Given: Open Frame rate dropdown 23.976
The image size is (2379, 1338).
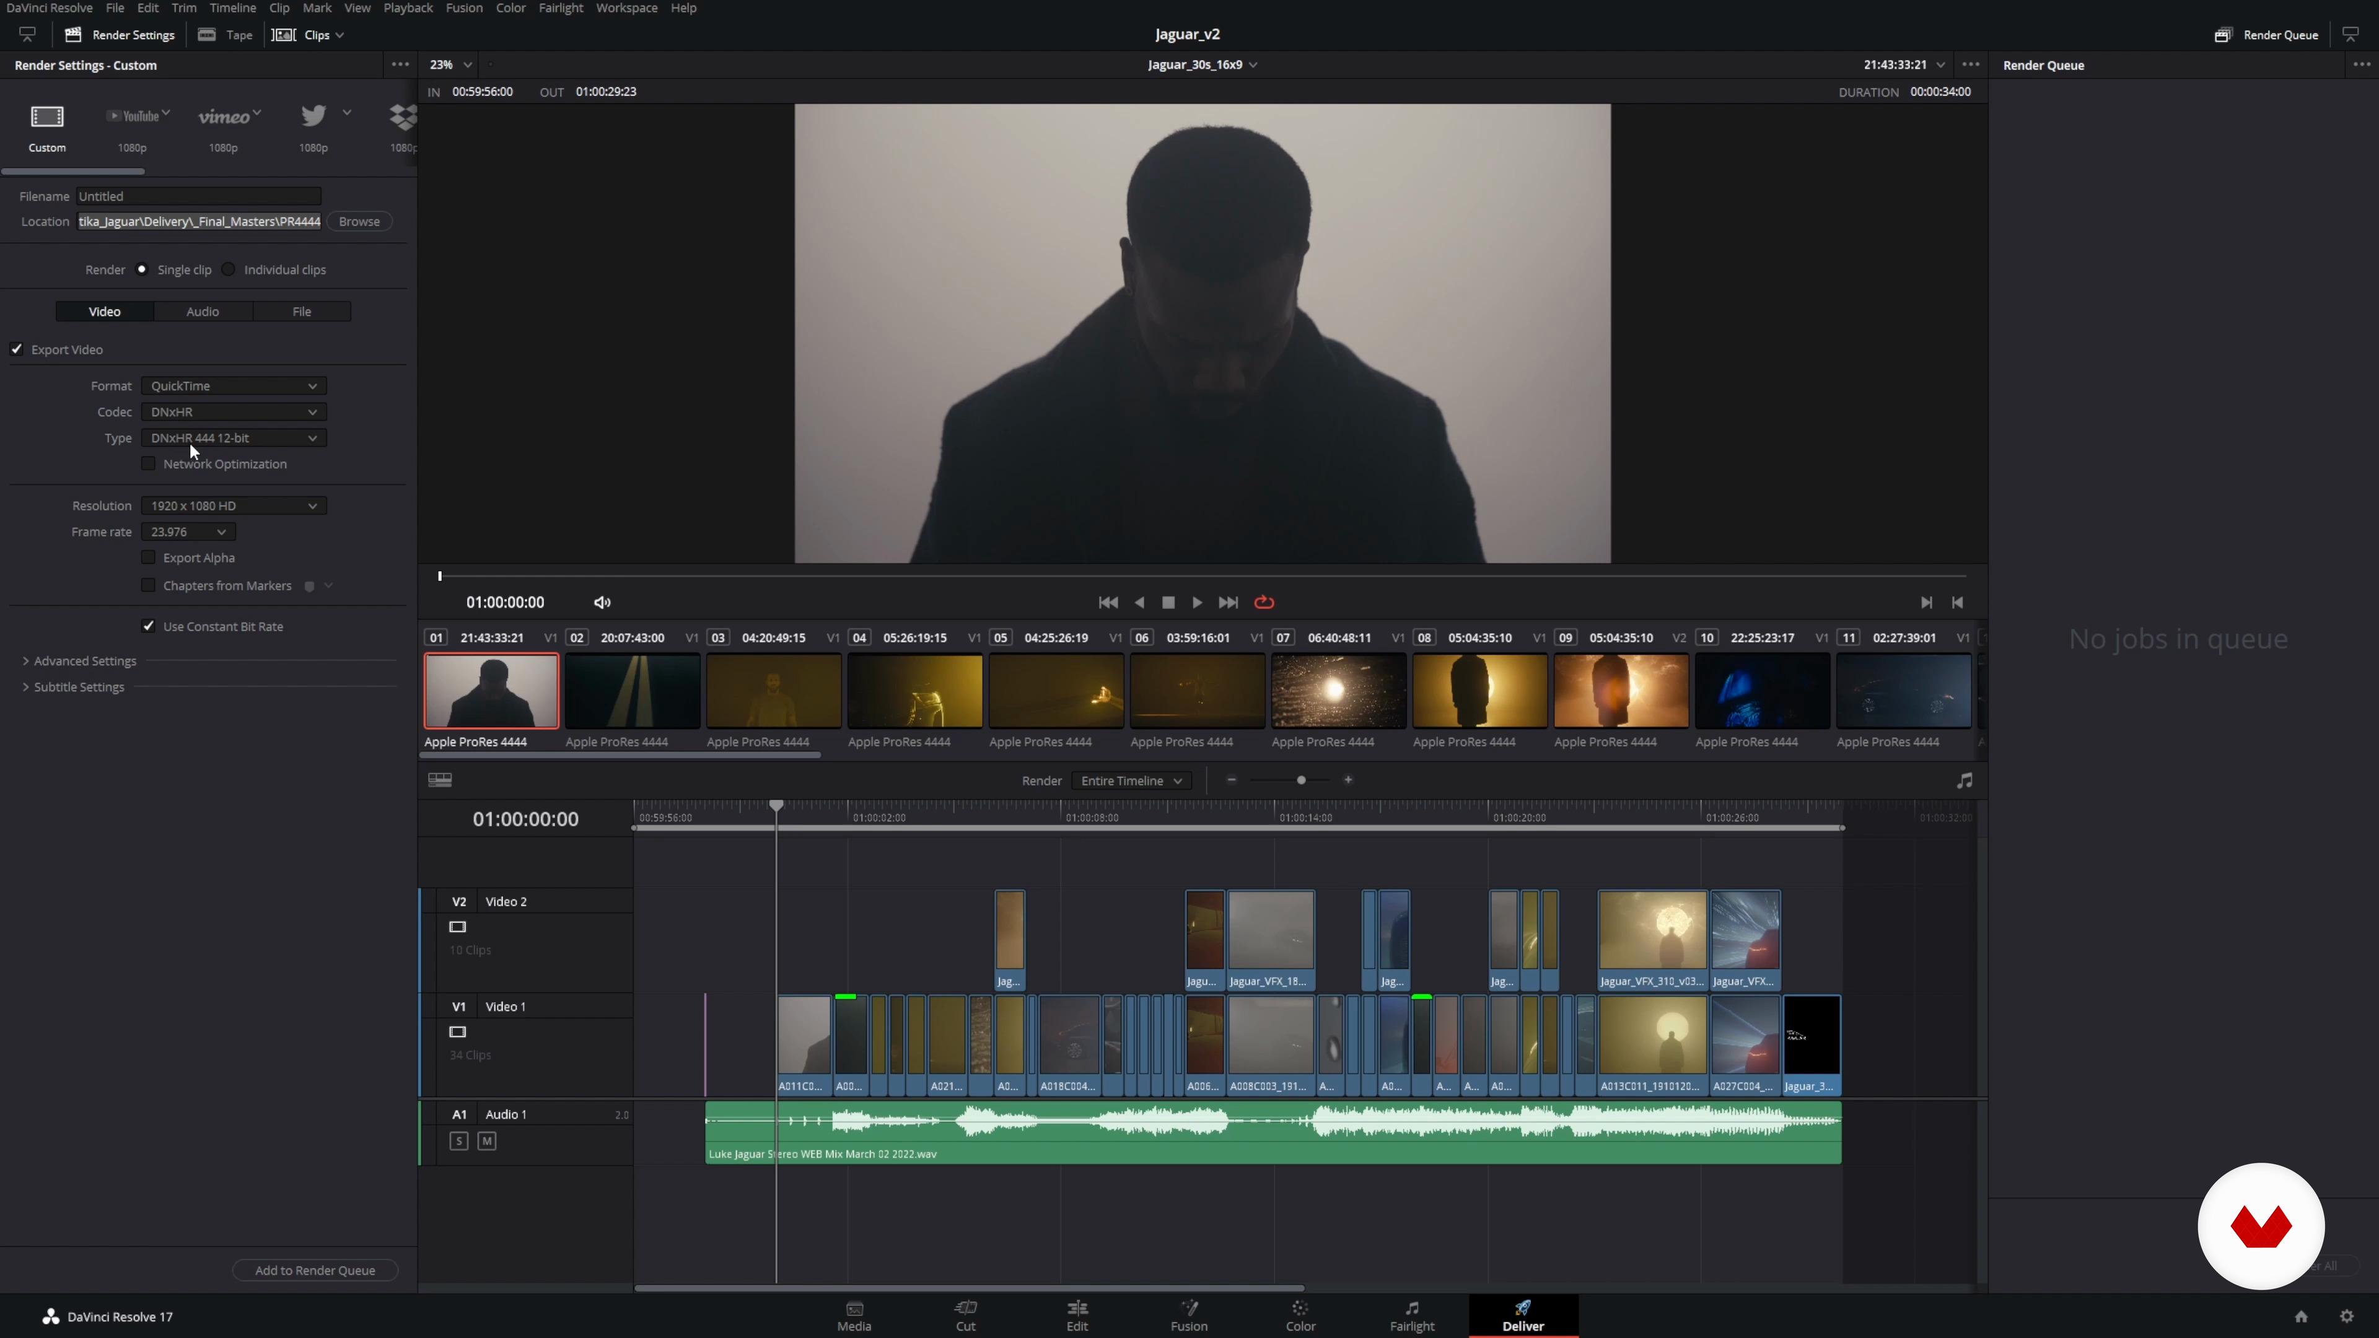Looking at the screenshot, I should [188, 532].
